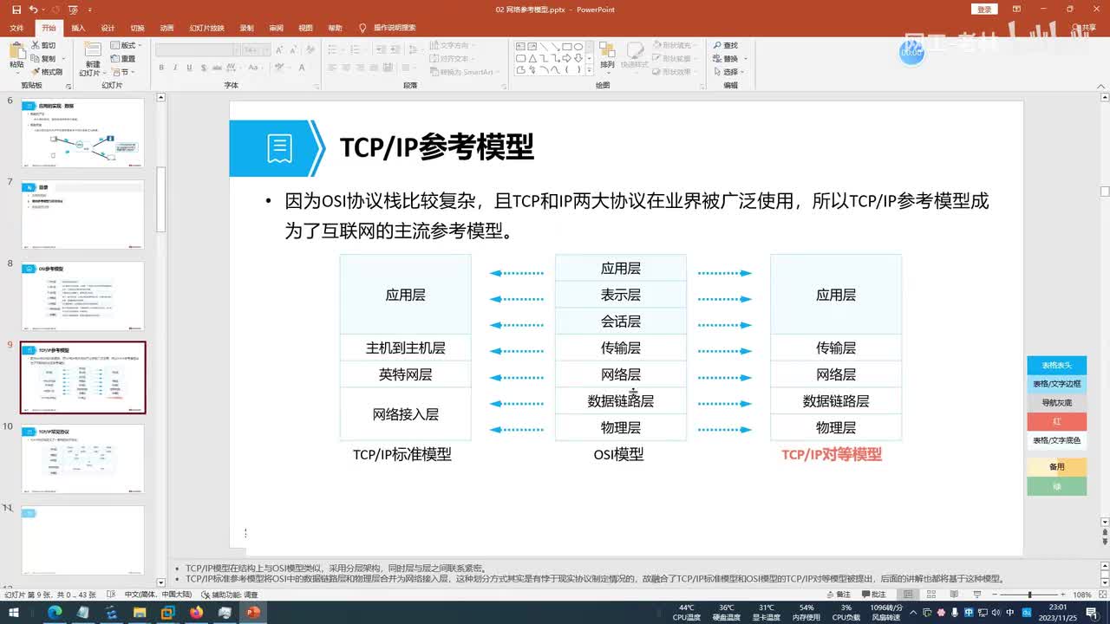1110x624 pixels.
Task: Switch to the Review (审阅) tab
Action: pyautogui.click(x=276, y=28)
